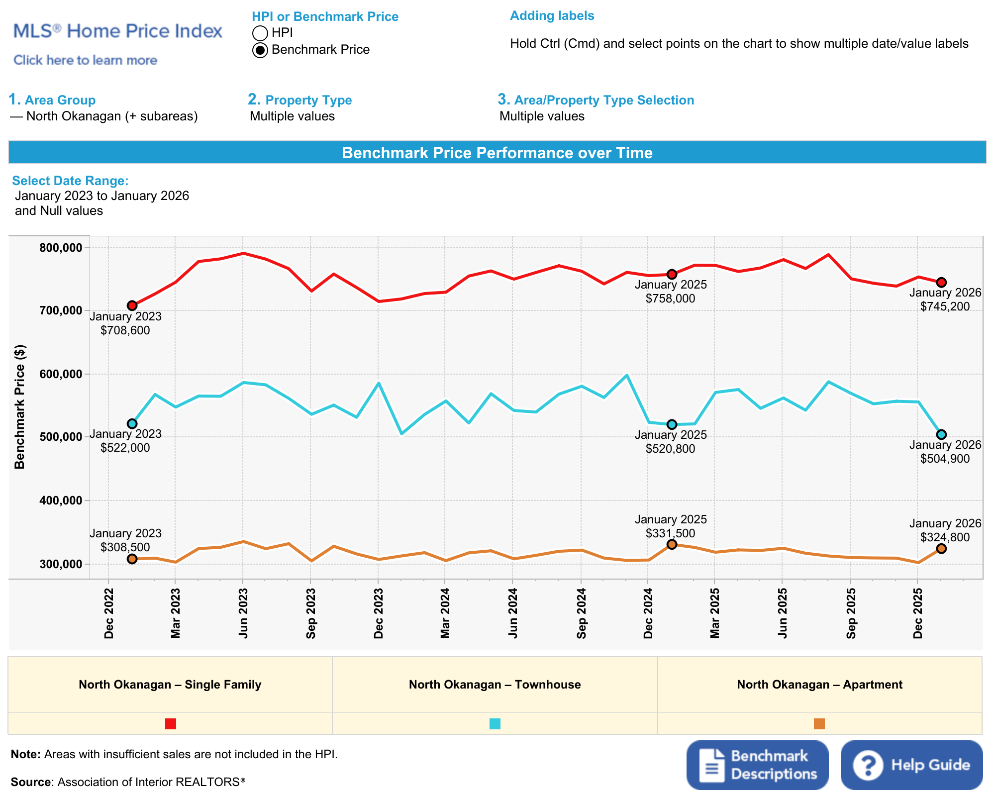Click the 400,000 y-axis label
Screen dimensions: 994x795
click(60, 500)
